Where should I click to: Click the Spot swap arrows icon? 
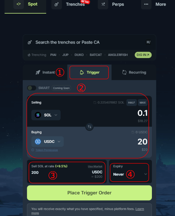pyautogui.click(x=19, y=4)
